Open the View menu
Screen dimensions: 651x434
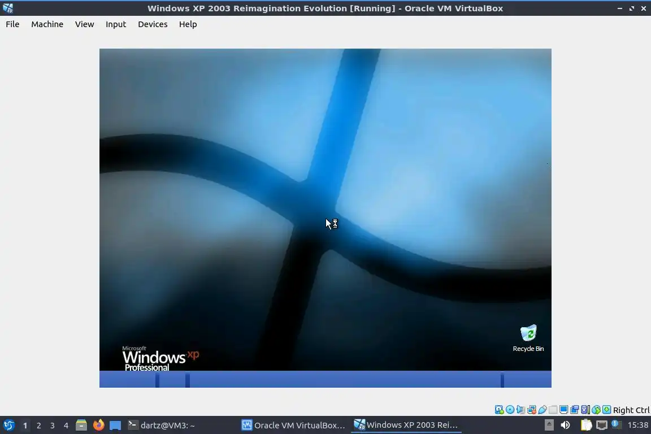coord(84,24)
